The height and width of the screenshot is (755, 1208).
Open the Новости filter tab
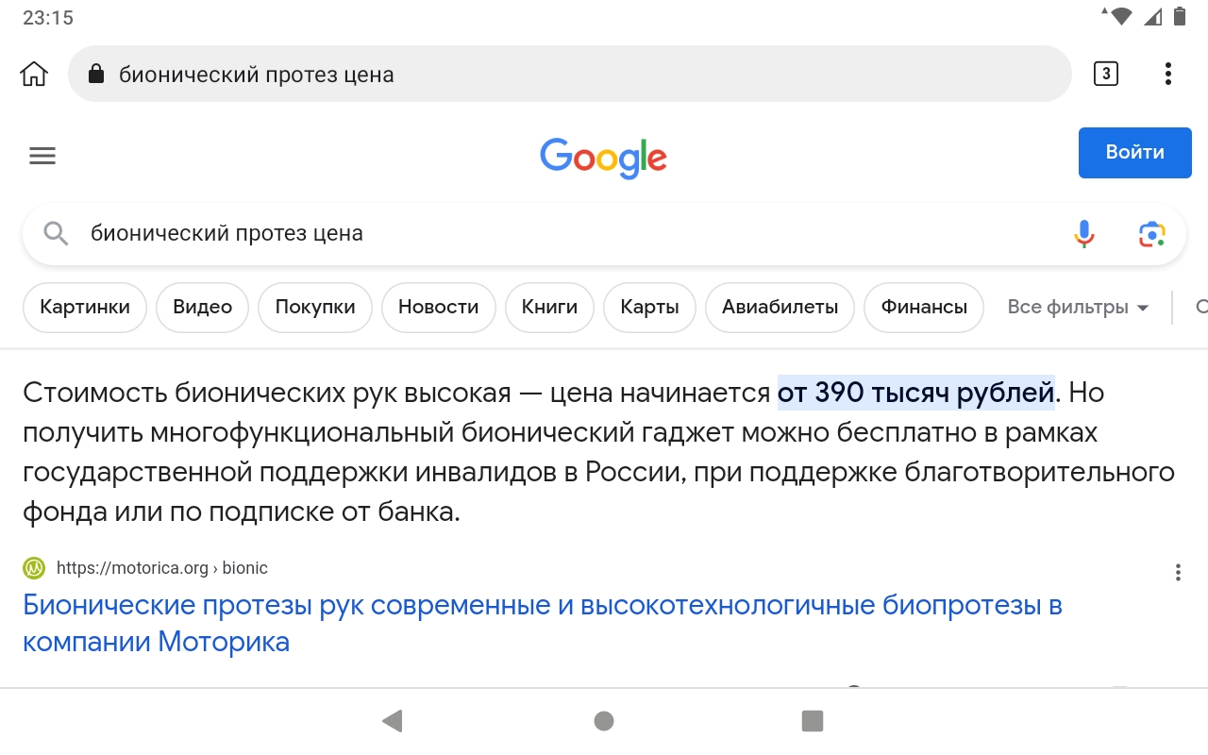(x=438, y=307)
